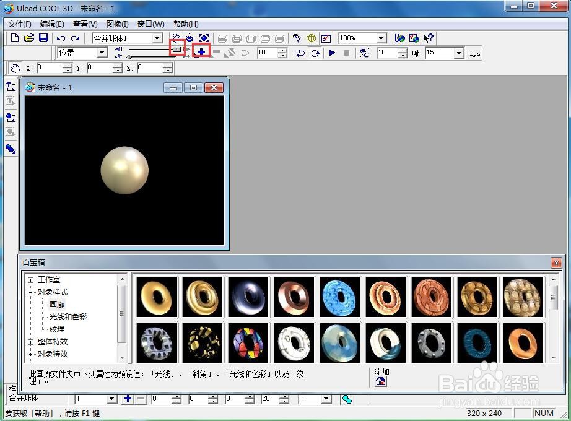
Task: Select the blue dotted torus thumbnail
Action: 340,297
